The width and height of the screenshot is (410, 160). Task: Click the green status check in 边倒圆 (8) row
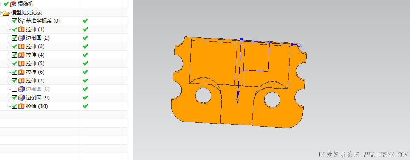pyautogui.click(x=85, y=89)
